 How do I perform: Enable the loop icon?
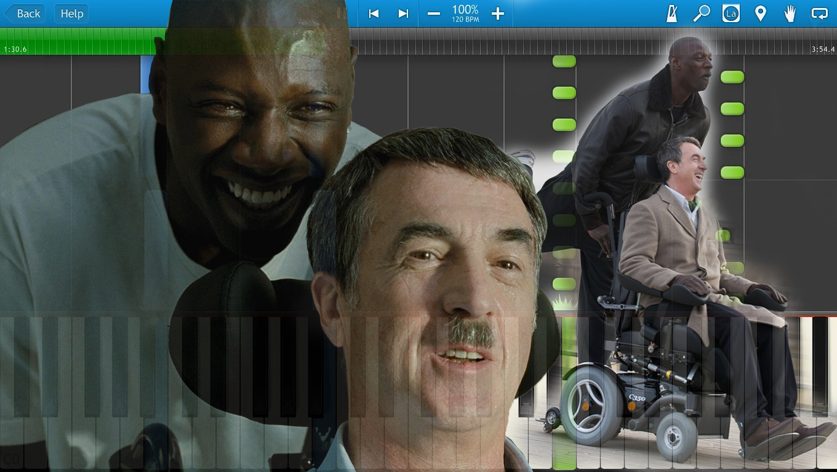pos(820,14)
